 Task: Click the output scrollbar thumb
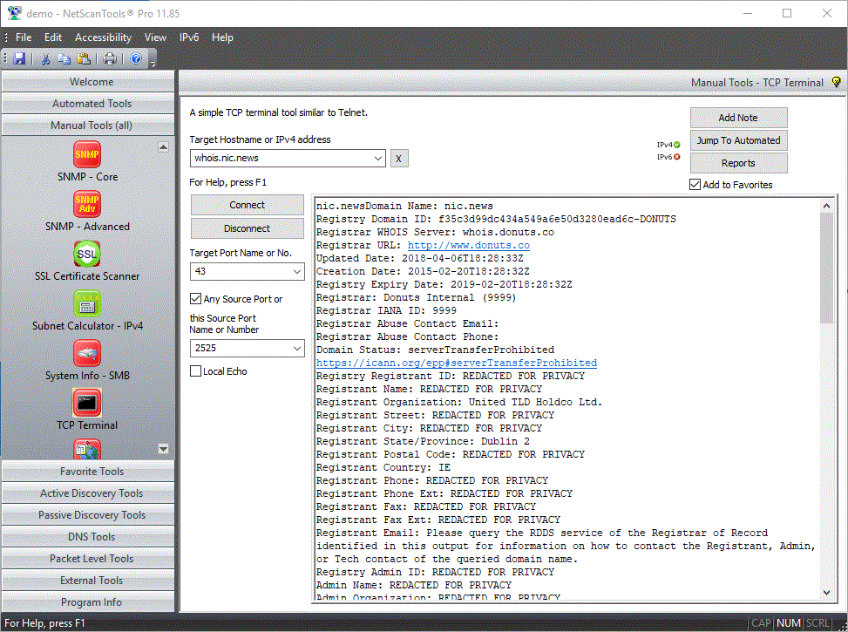(826, 268)
